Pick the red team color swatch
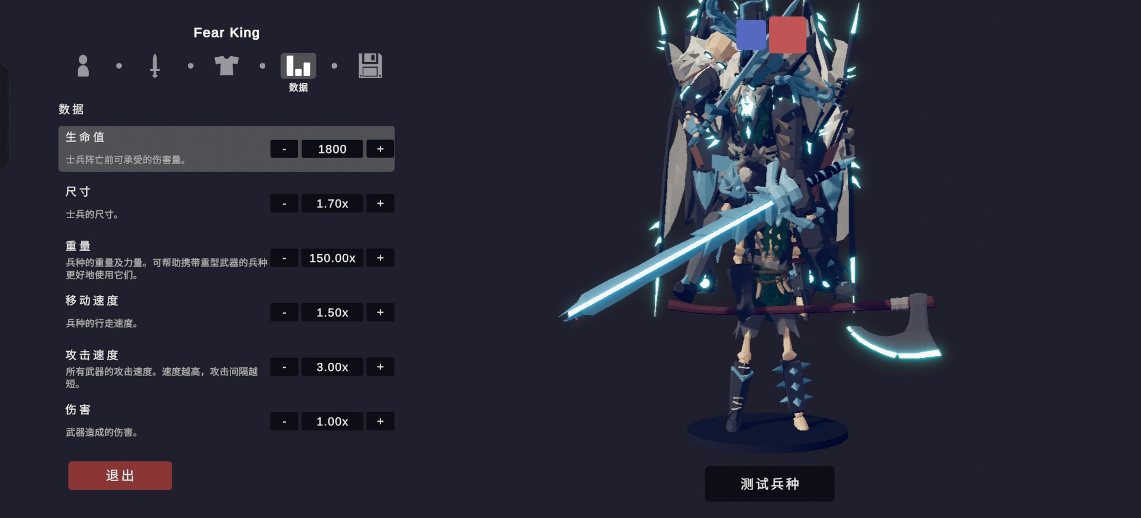Screen dimensions: 1141x518 [x=787, y=35]
